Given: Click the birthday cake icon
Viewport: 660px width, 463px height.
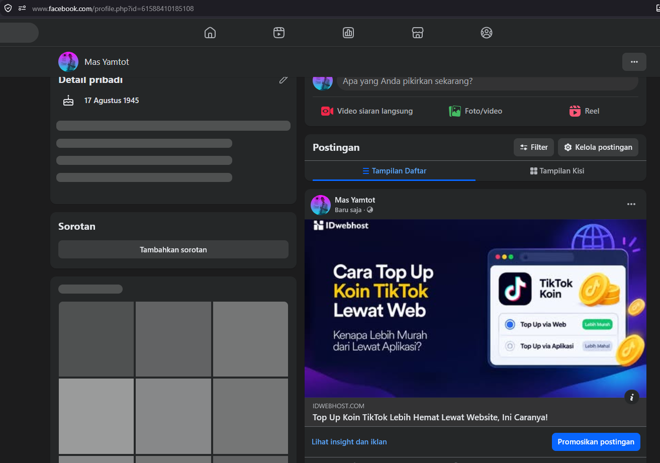Looking at the screenshot, I should click(x=68, y=101).
